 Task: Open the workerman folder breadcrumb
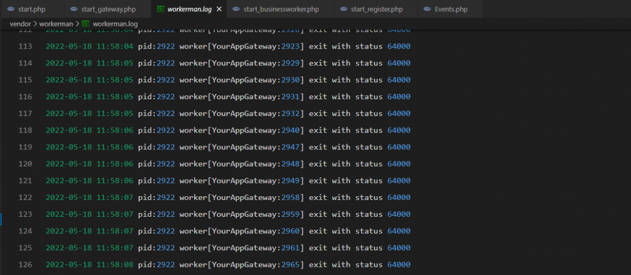pos(56,24)
